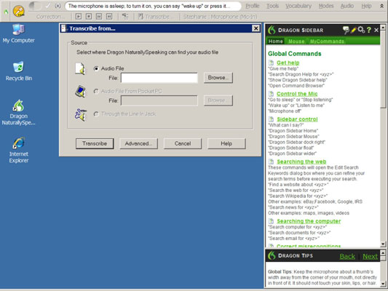Switch to the Mouse tab in the sidebar
Image resolution: width=388 pixels, height=291 pixels.
(296, 41)
